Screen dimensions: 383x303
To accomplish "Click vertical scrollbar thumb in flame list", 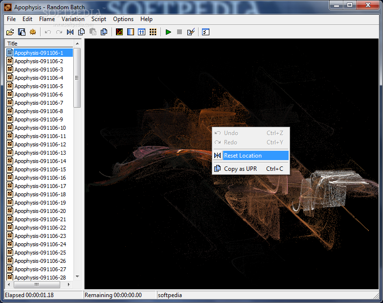I will (77, 78).
